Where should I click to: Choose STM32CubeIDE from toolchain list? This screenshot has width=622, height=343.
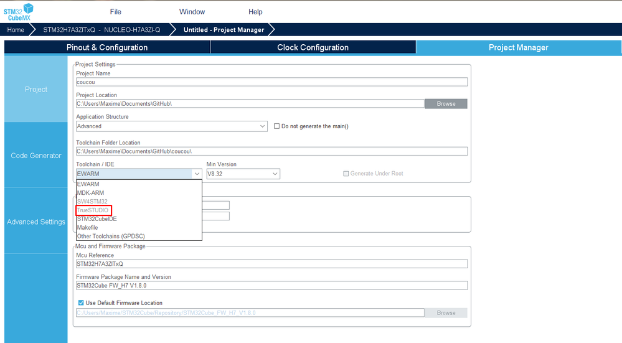pyautogui.click(x=139, y=219)
